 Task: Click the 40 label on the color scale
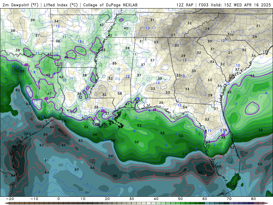point(156,199)
